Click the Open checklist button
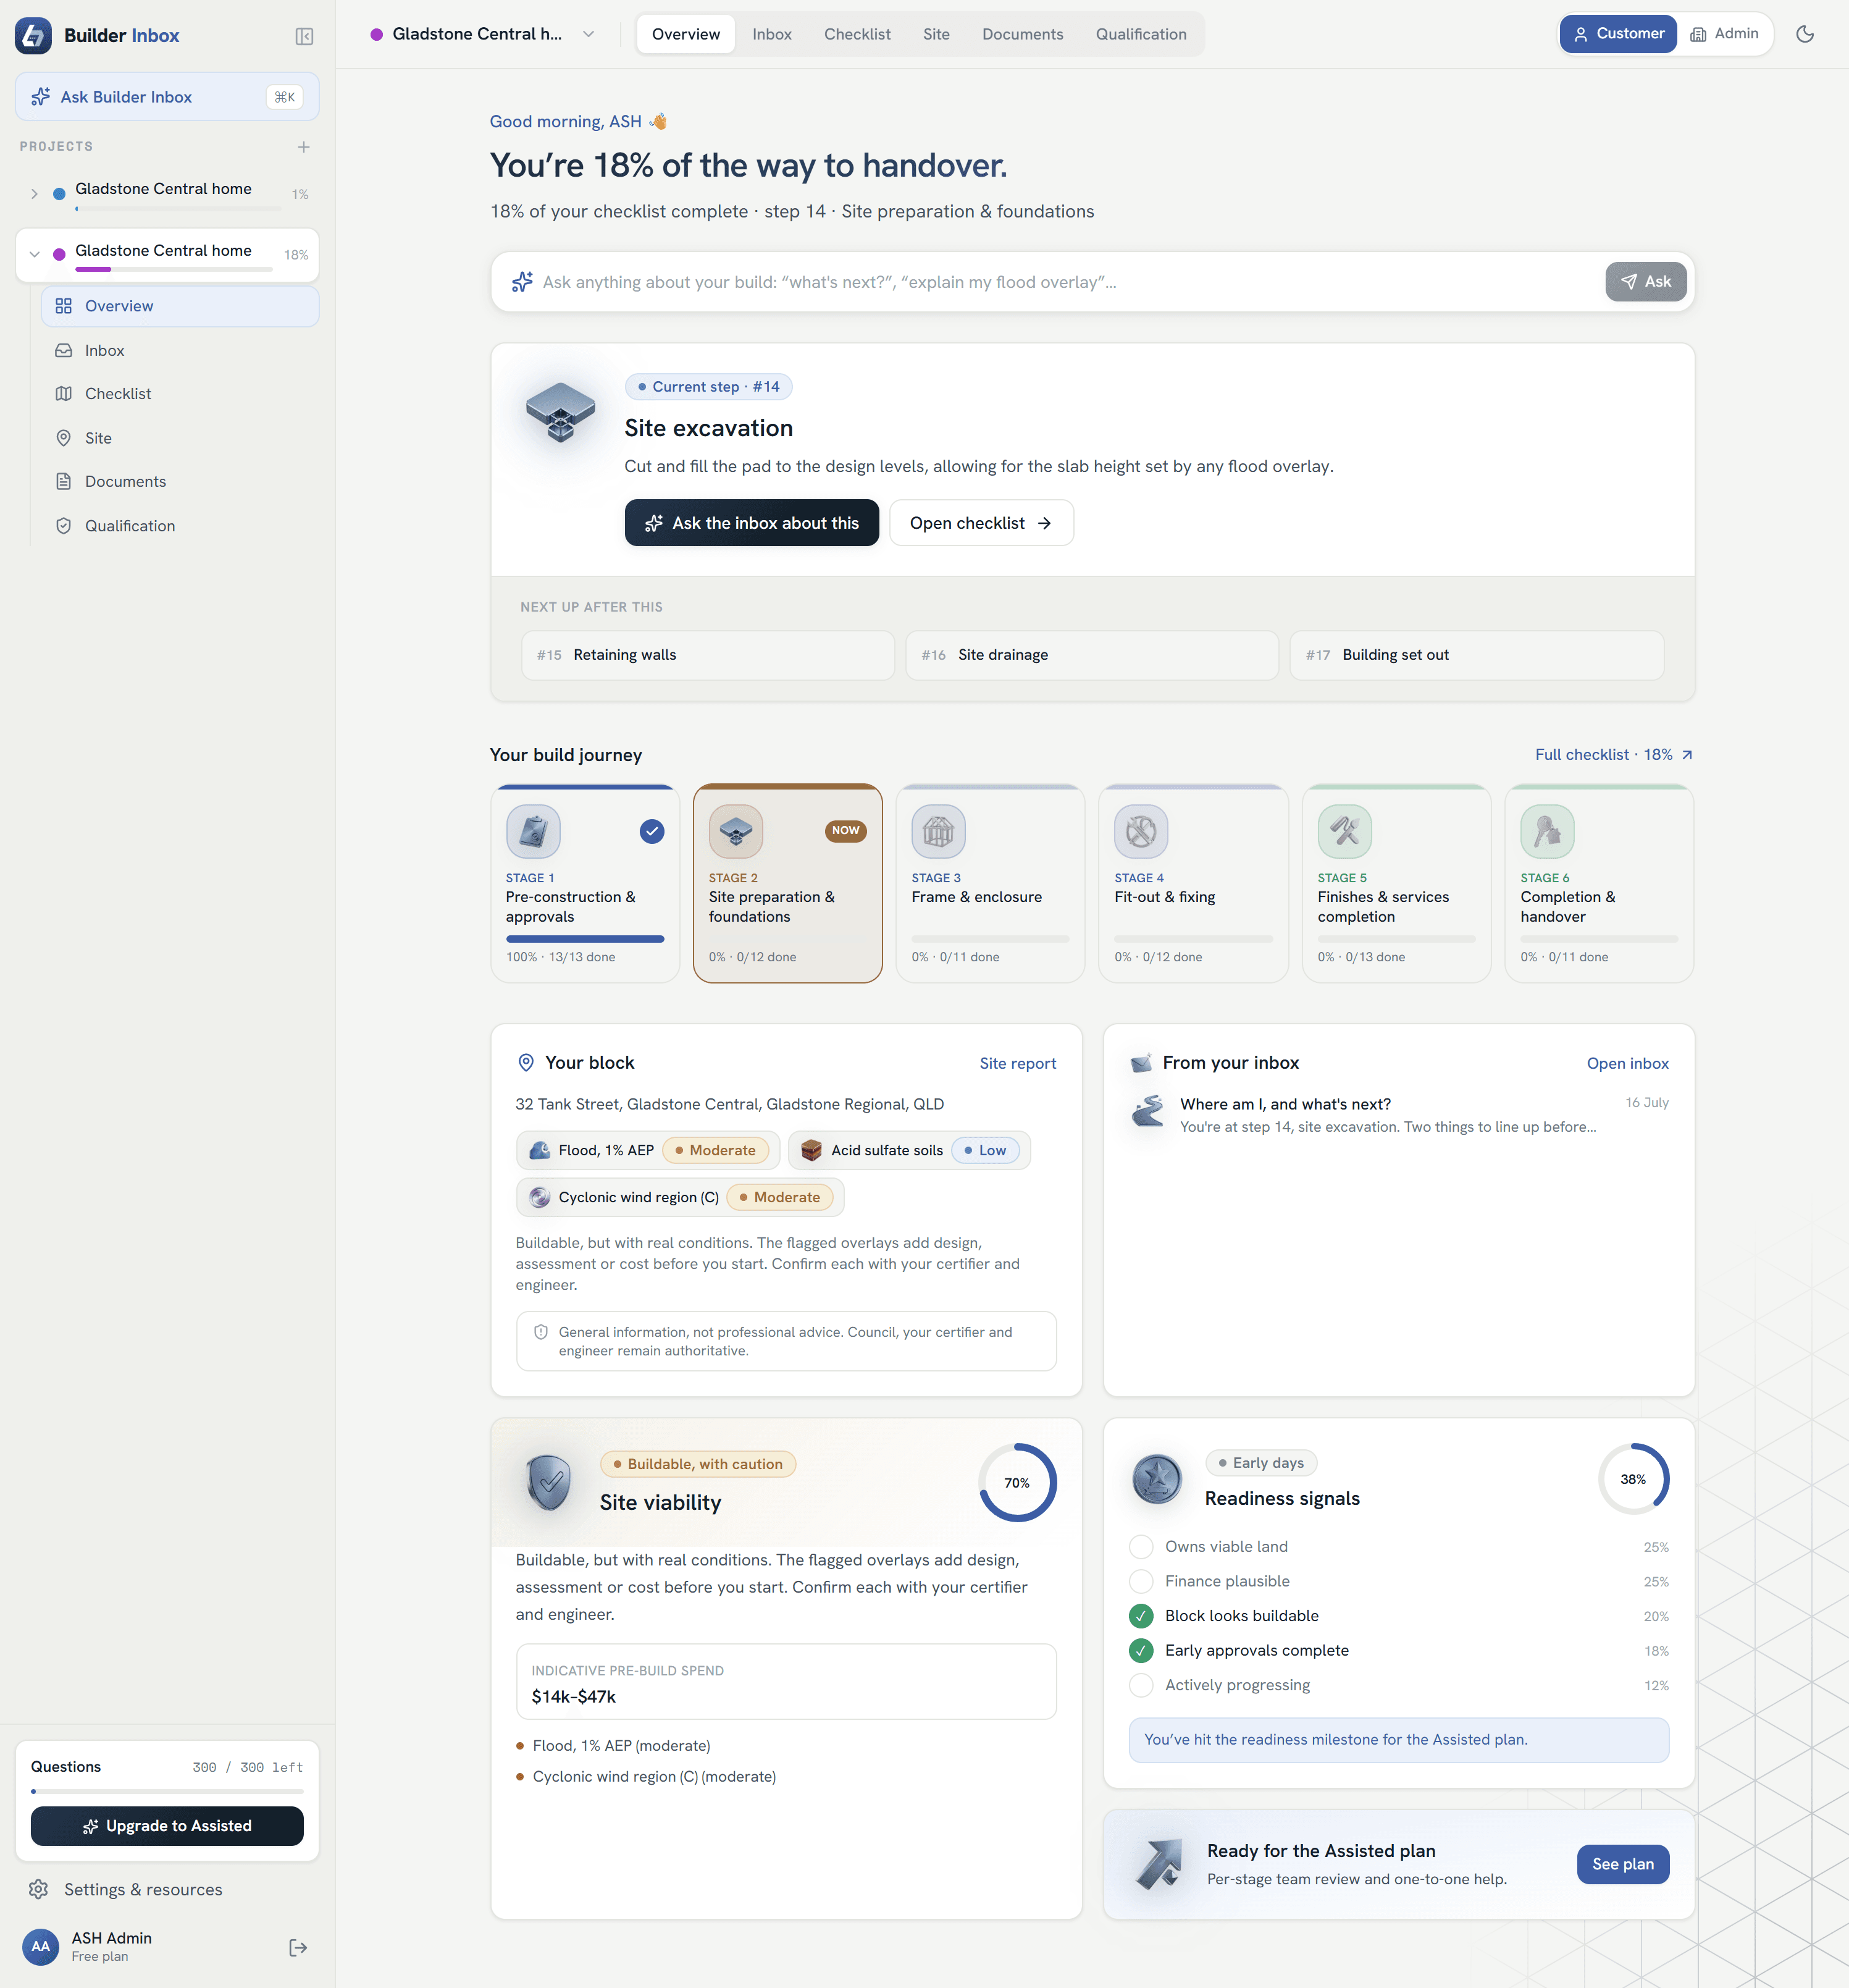Screen dimensions: 1849x1988 [x=981, y=523]
